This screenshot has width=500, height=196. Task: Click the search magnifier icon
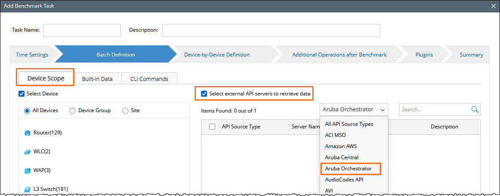[475, 110]
